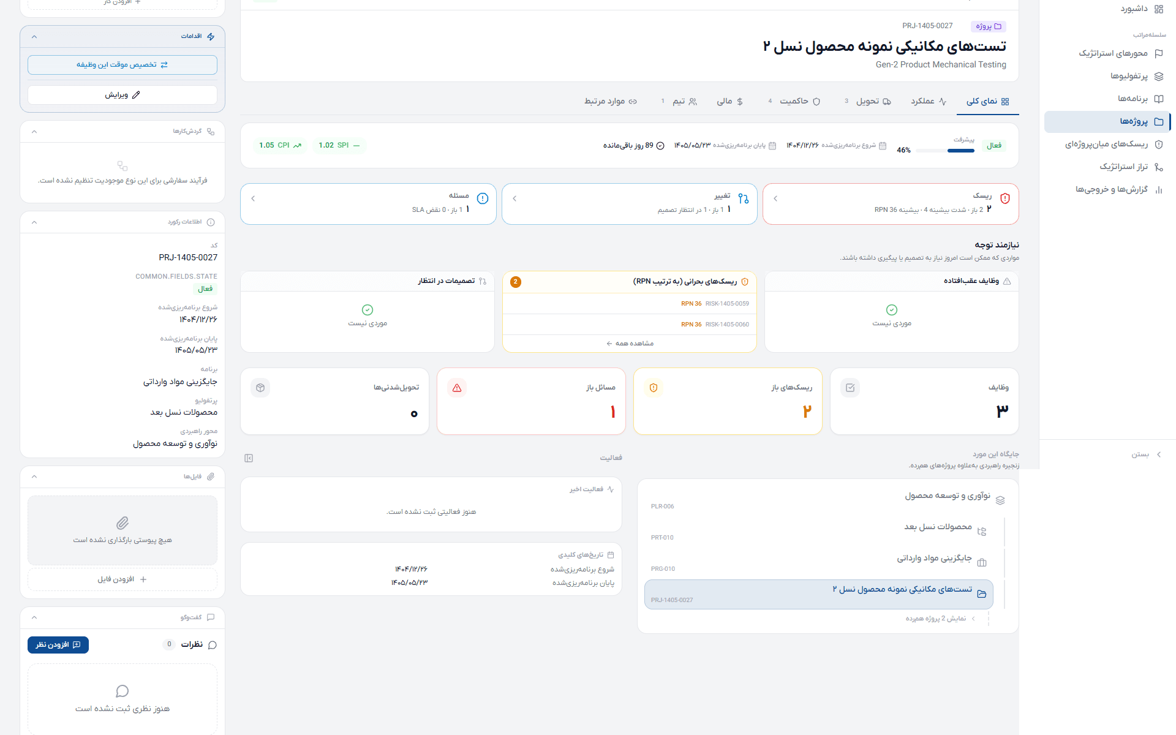Collapse the اقدامات panel
Viewport: 1176px width, 735px height.
(x=34, y=37)
